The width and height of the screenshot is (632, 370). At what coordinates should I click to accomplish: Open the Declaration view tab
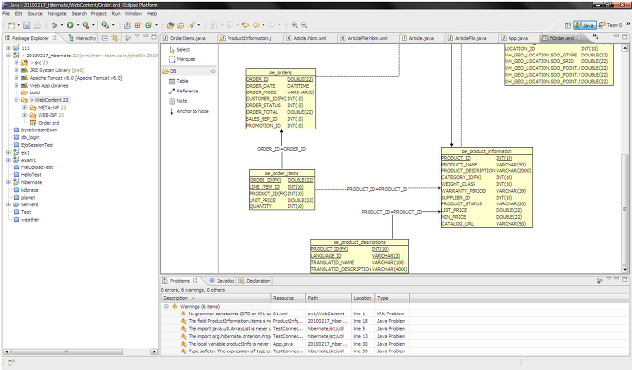(255, 281)
